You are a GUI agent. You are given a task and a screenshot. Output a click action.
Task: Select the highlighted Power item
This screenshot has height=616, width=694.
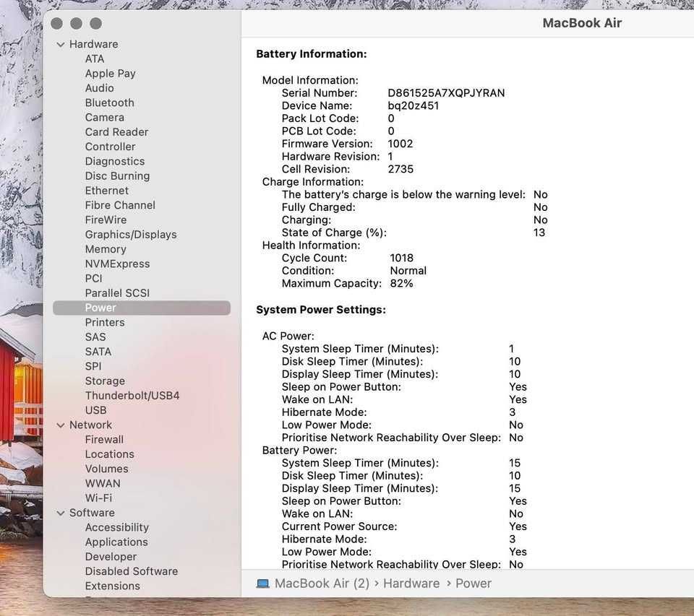click(x=142, y=308)
